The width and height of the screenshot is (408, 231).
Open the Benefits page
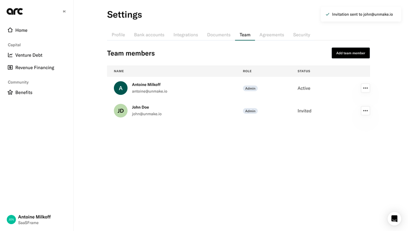click(x=20, y=92)
